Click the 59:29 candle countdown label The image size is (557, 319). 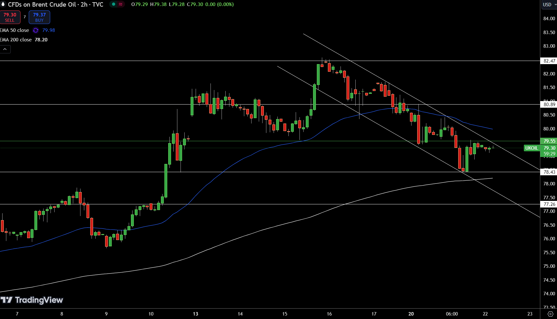[549, 154]
